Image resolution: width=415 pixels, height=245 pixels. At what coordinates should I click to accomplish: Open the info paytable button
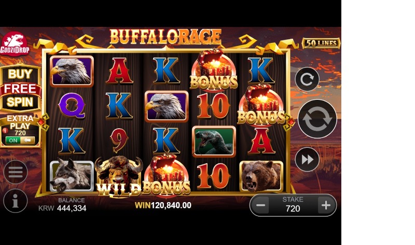point(16,201)
